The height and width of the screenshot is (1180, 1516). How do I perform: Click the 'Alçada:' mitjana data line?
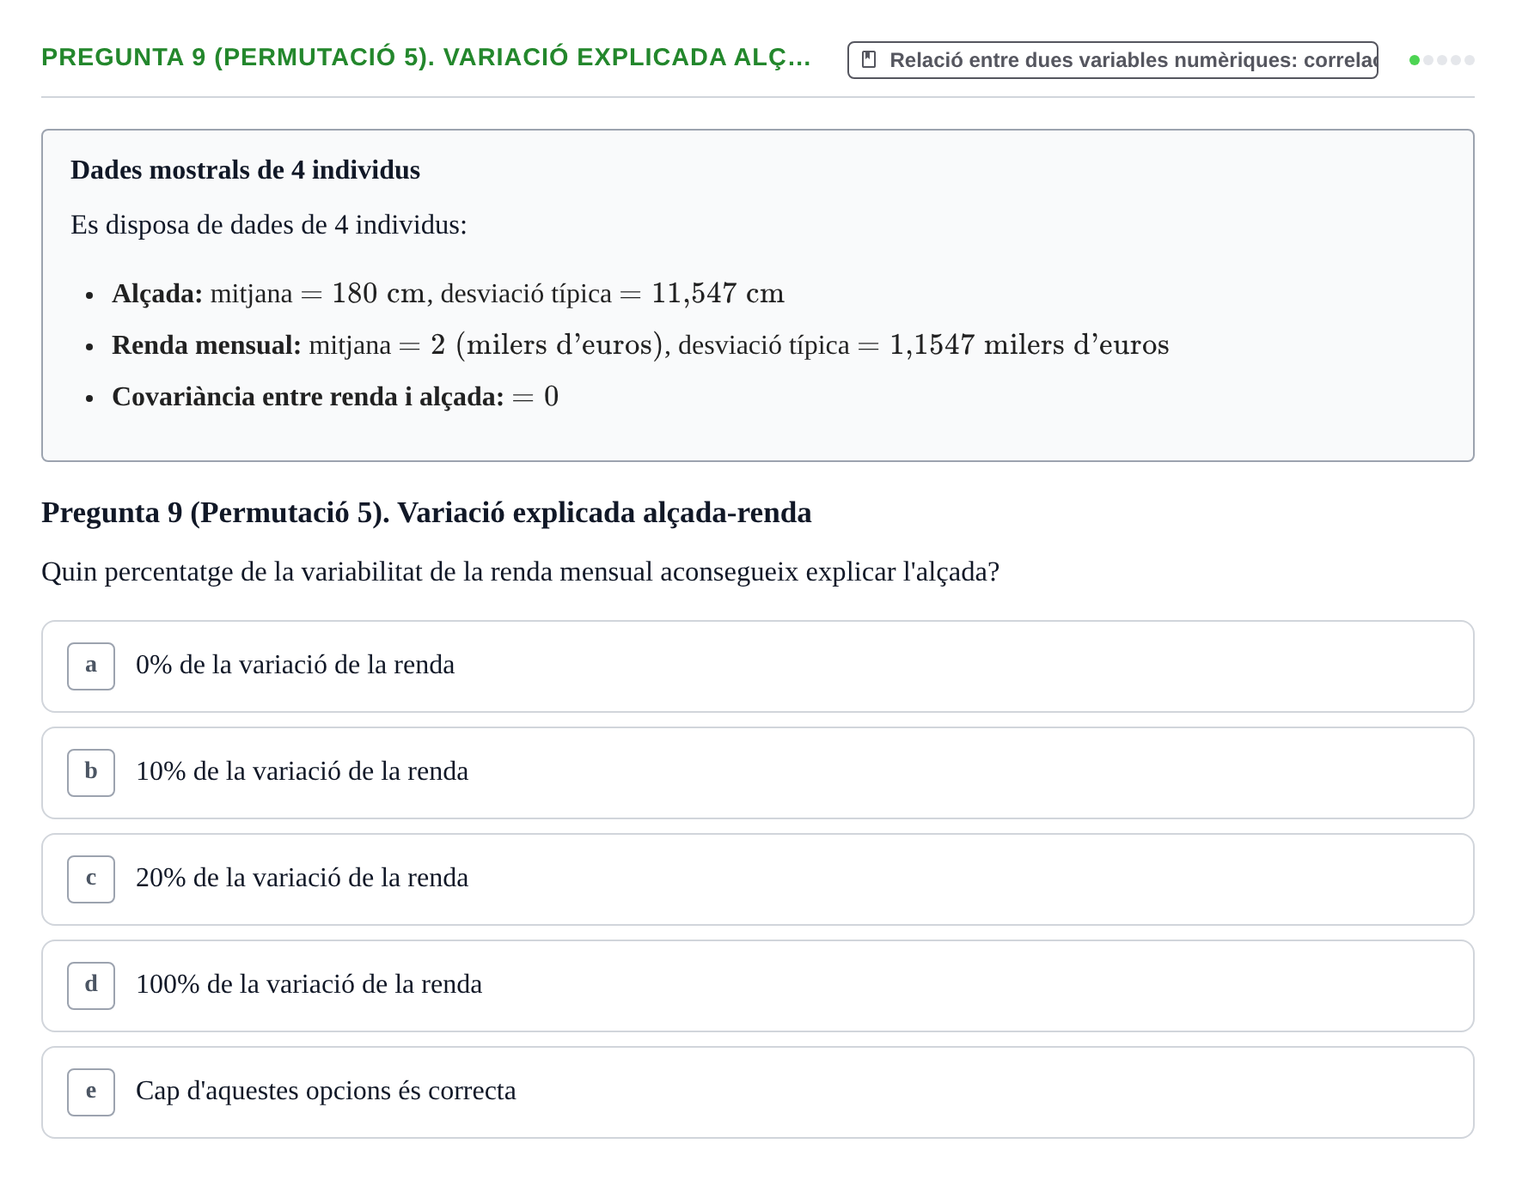coord(448,294)
